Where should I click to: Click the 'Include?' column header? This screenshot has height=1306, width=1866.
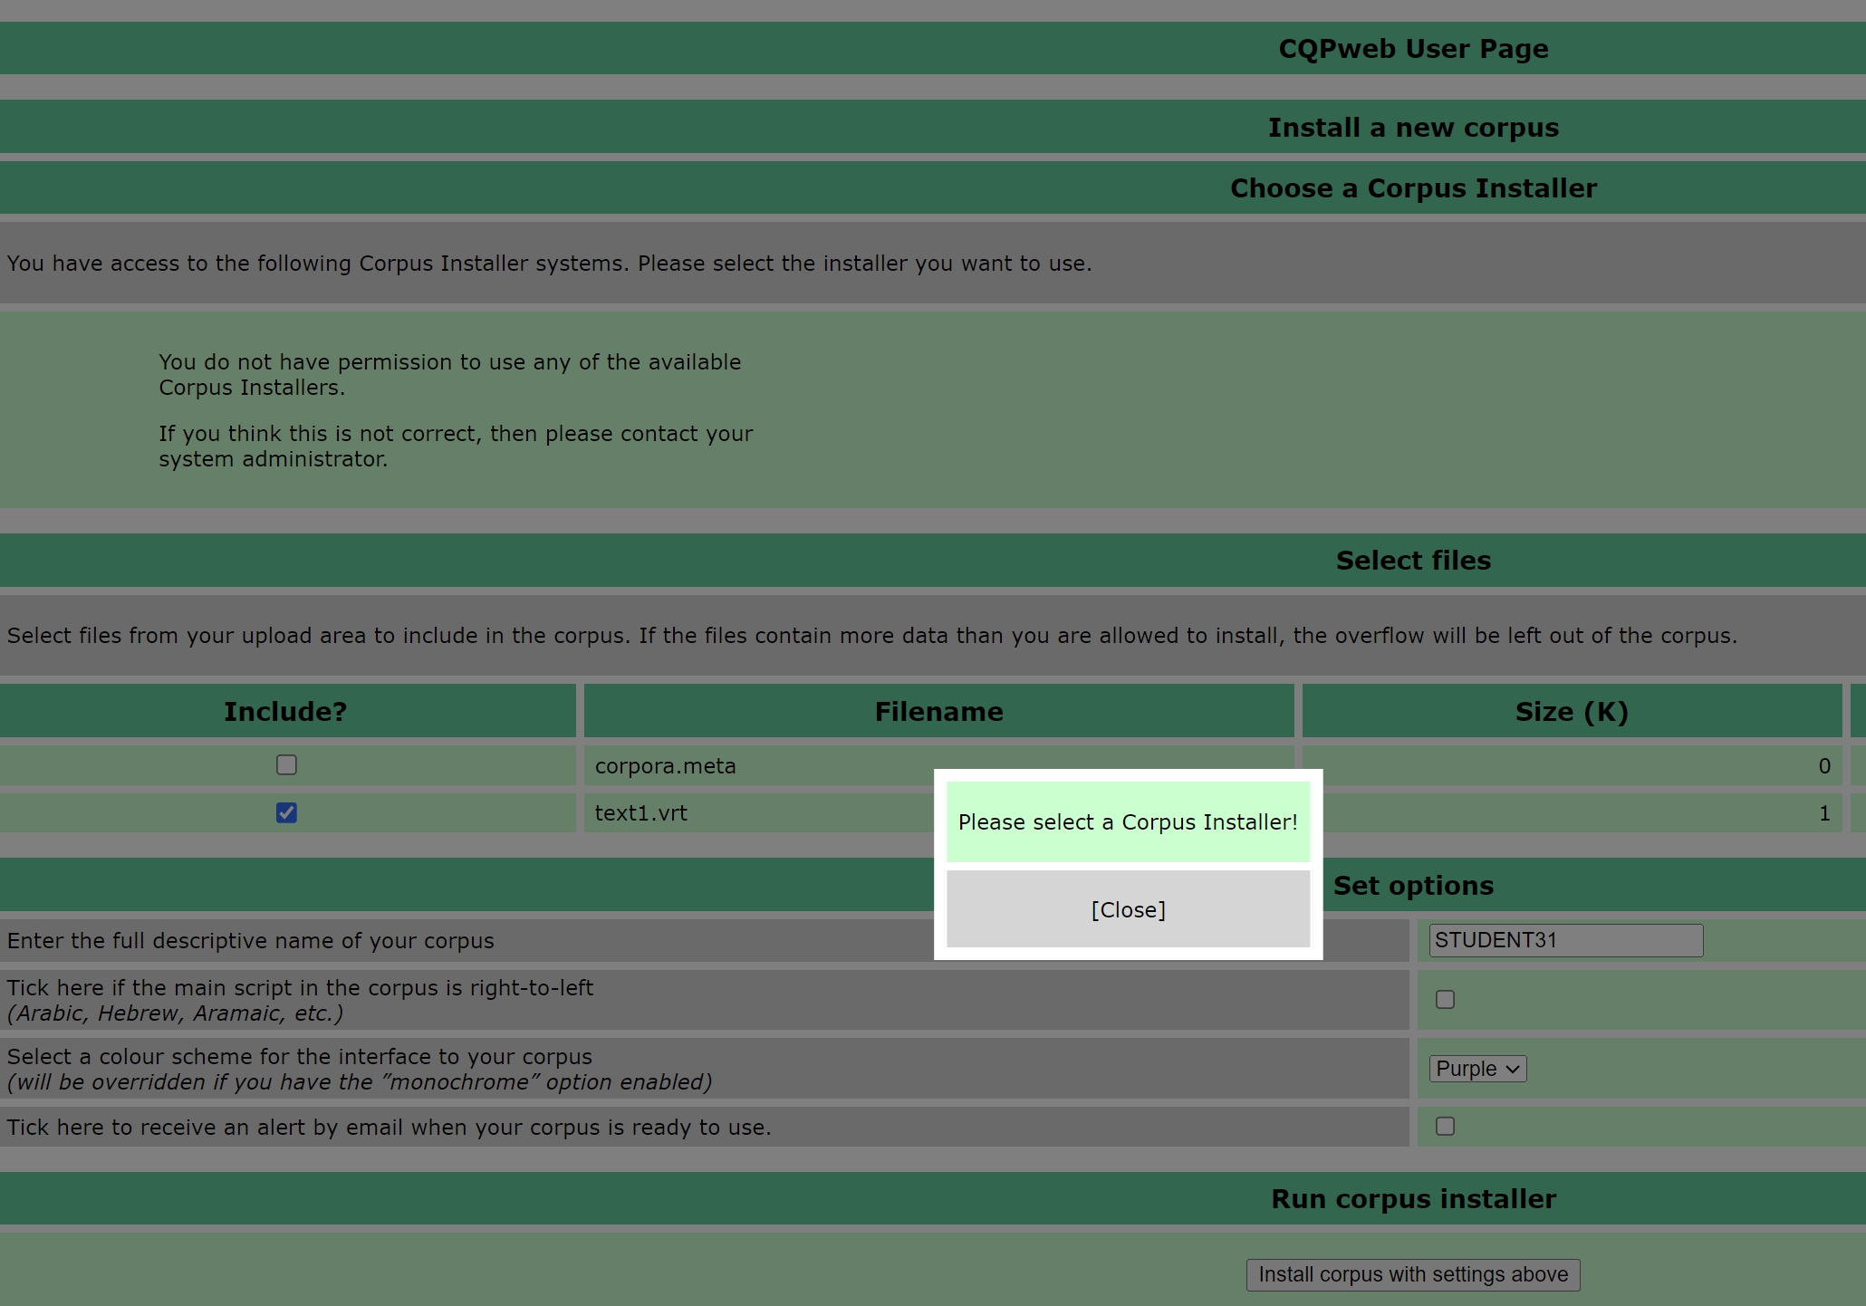pos(286,711)
